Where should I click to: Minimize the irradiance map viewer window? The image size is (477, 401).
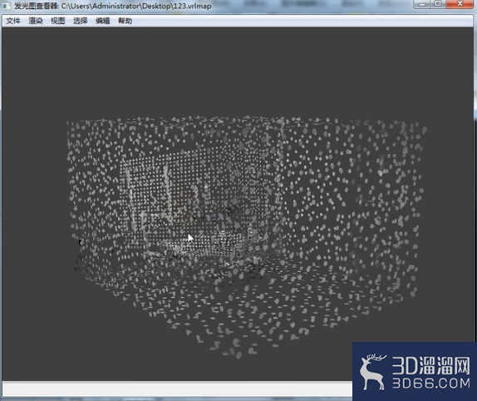(422, 4)
